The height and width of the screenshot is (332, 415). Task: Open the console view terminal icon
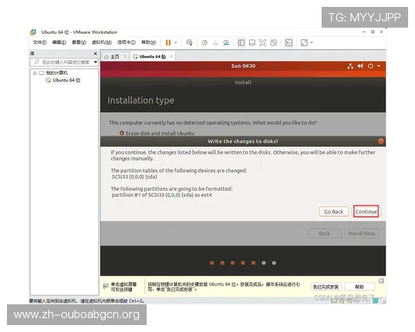[x=288, y=42]
